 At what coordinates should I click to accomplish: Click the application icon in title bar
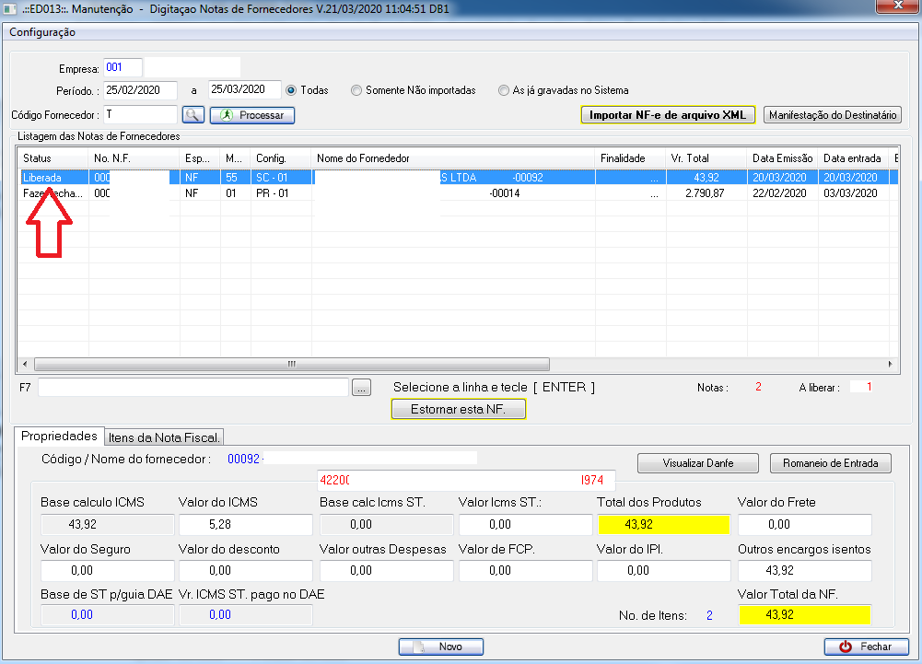10,9
